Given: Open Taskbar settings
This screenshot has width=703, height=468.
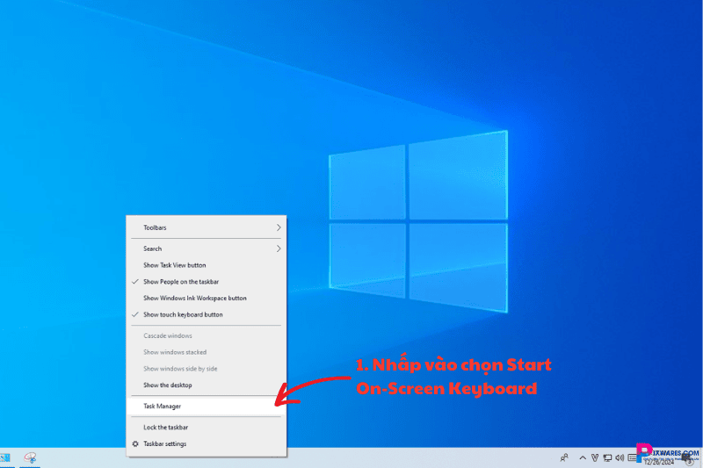Looking at the screenshot, I should (164, 444).
